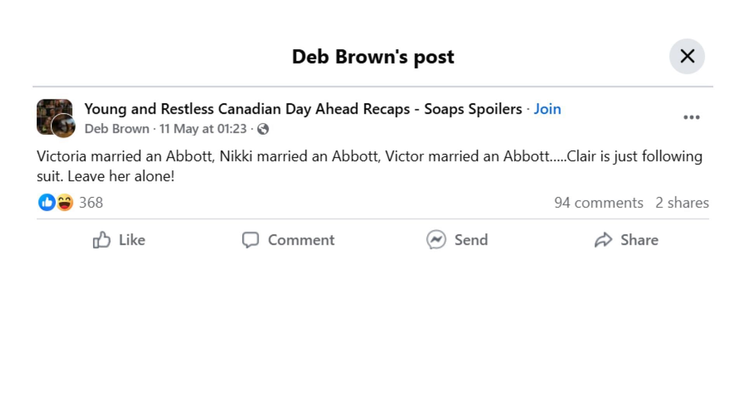View the 2 shares list
This screenshot has height=420, width=746.
tap(682, 203)
